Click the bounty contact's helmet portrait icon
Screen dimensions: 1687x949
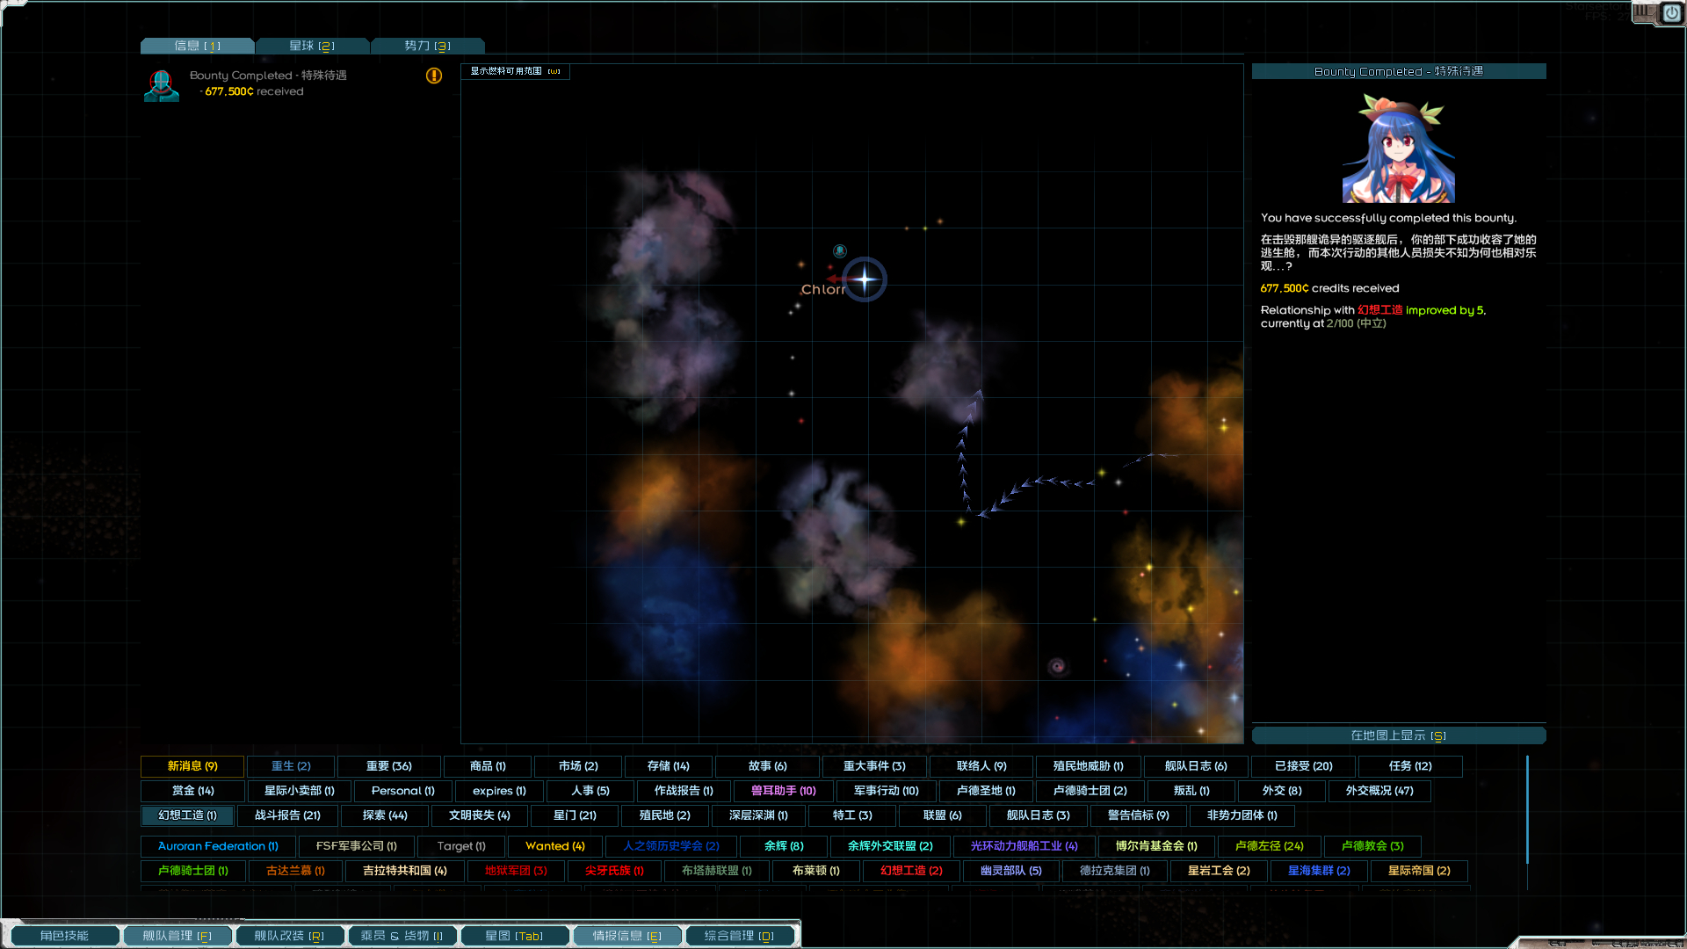162,85
